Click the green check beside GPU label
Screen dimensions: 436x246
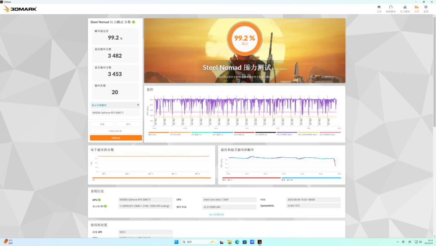click(99, 200)
